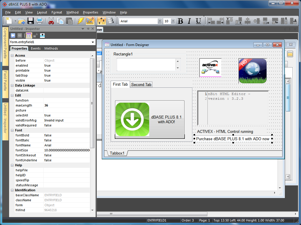The width and height of the screenshot is (301, 225).
Task: Click the Center Vertically alignment icon
Action: (x=257, y=21)
